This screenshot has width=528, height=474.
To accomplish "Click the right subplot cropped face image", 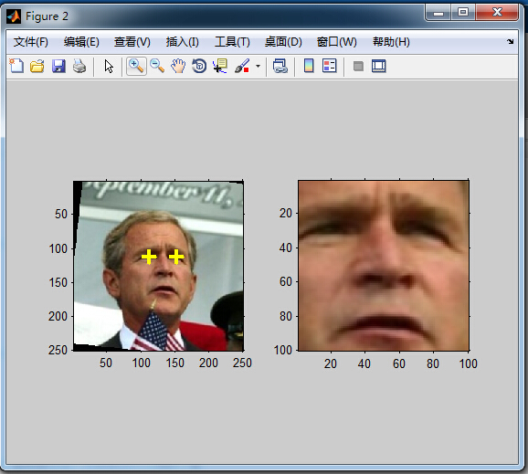I will coord(384,266).
